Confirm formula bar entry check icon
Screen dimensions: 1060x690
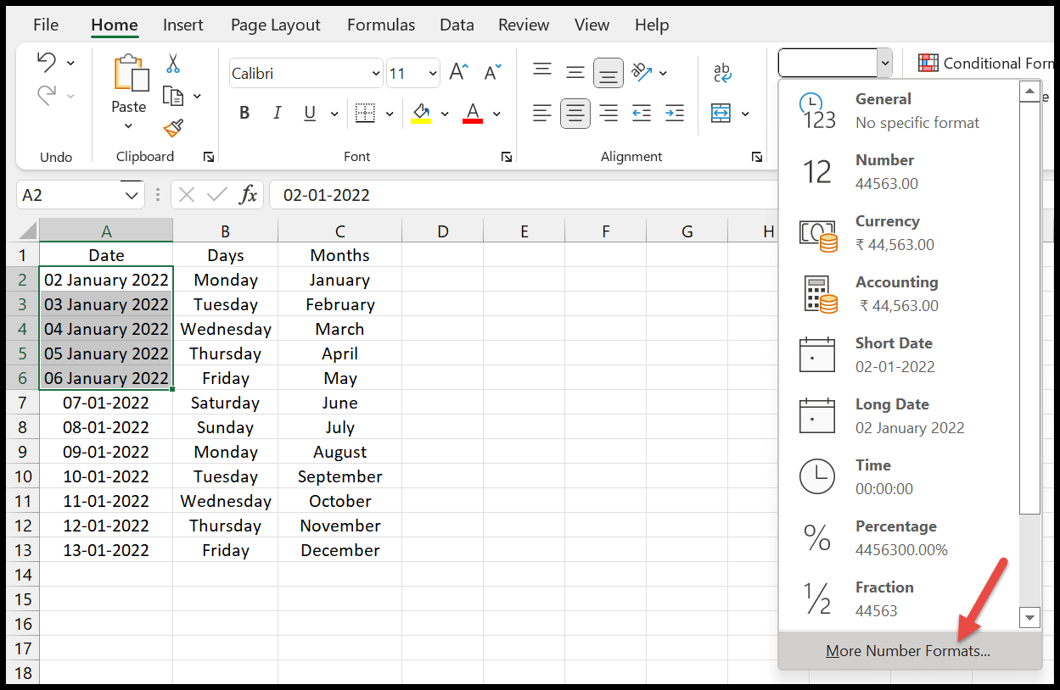217,195
